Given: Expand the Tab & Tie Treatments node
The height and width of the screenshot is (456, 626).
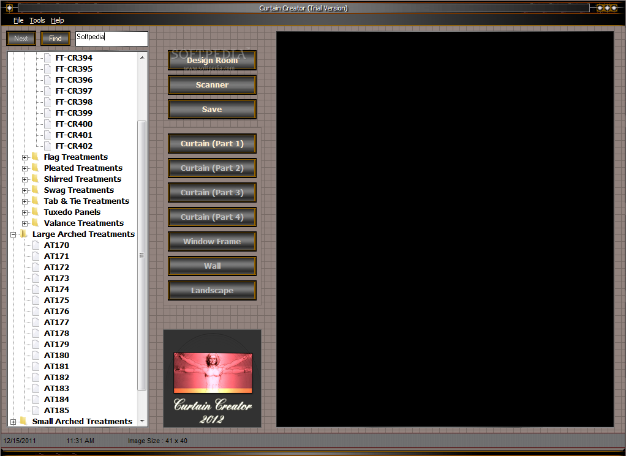Looking at the screenshot, I should [25, 201].
